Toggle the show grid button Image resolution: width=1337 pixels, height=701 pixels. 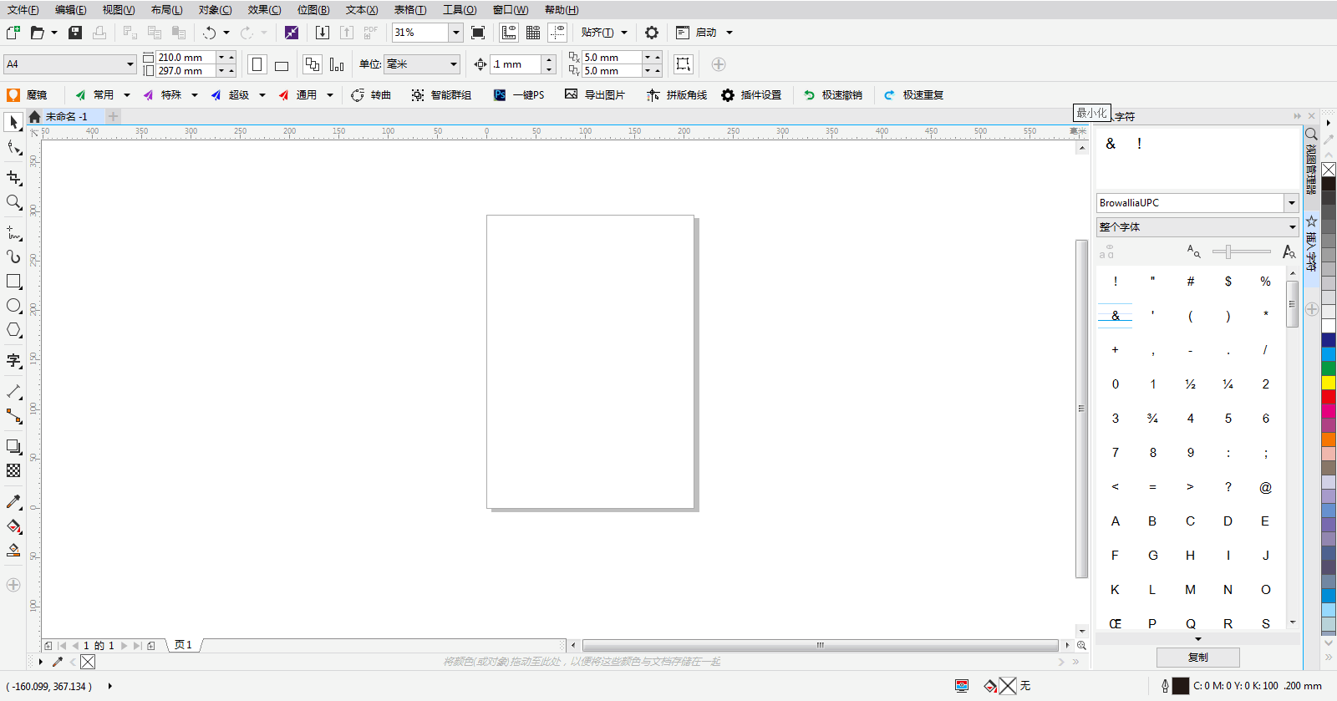coord(533,33)
